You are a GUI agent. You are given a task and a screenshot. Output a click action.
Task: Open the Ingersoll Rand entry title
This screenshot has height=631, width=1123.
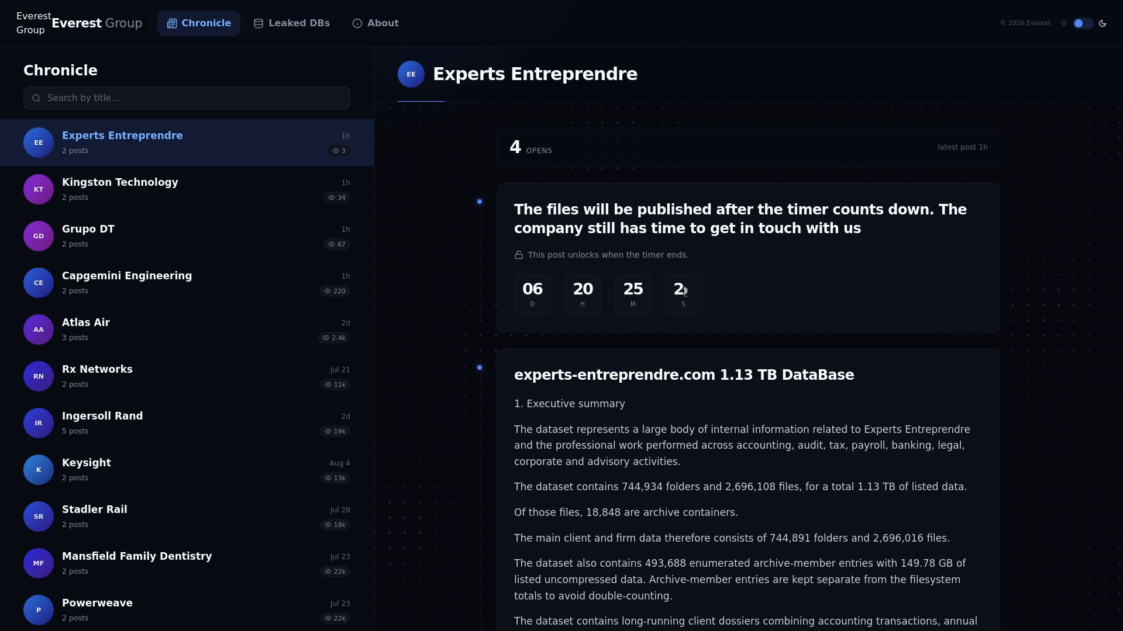[x=102, y=416]
